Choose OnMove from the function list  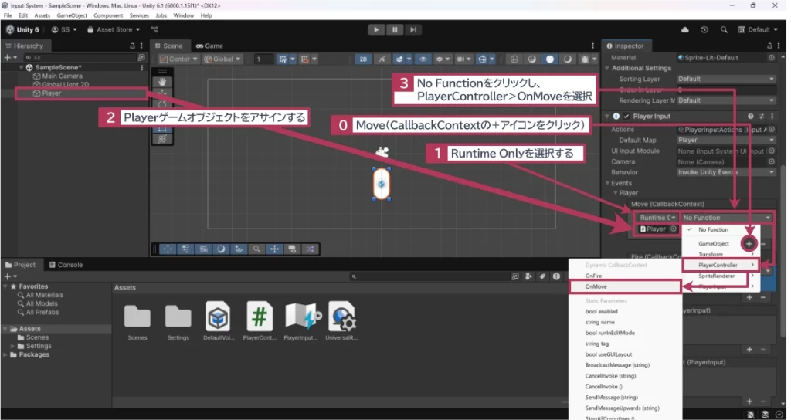pos(623,286)
